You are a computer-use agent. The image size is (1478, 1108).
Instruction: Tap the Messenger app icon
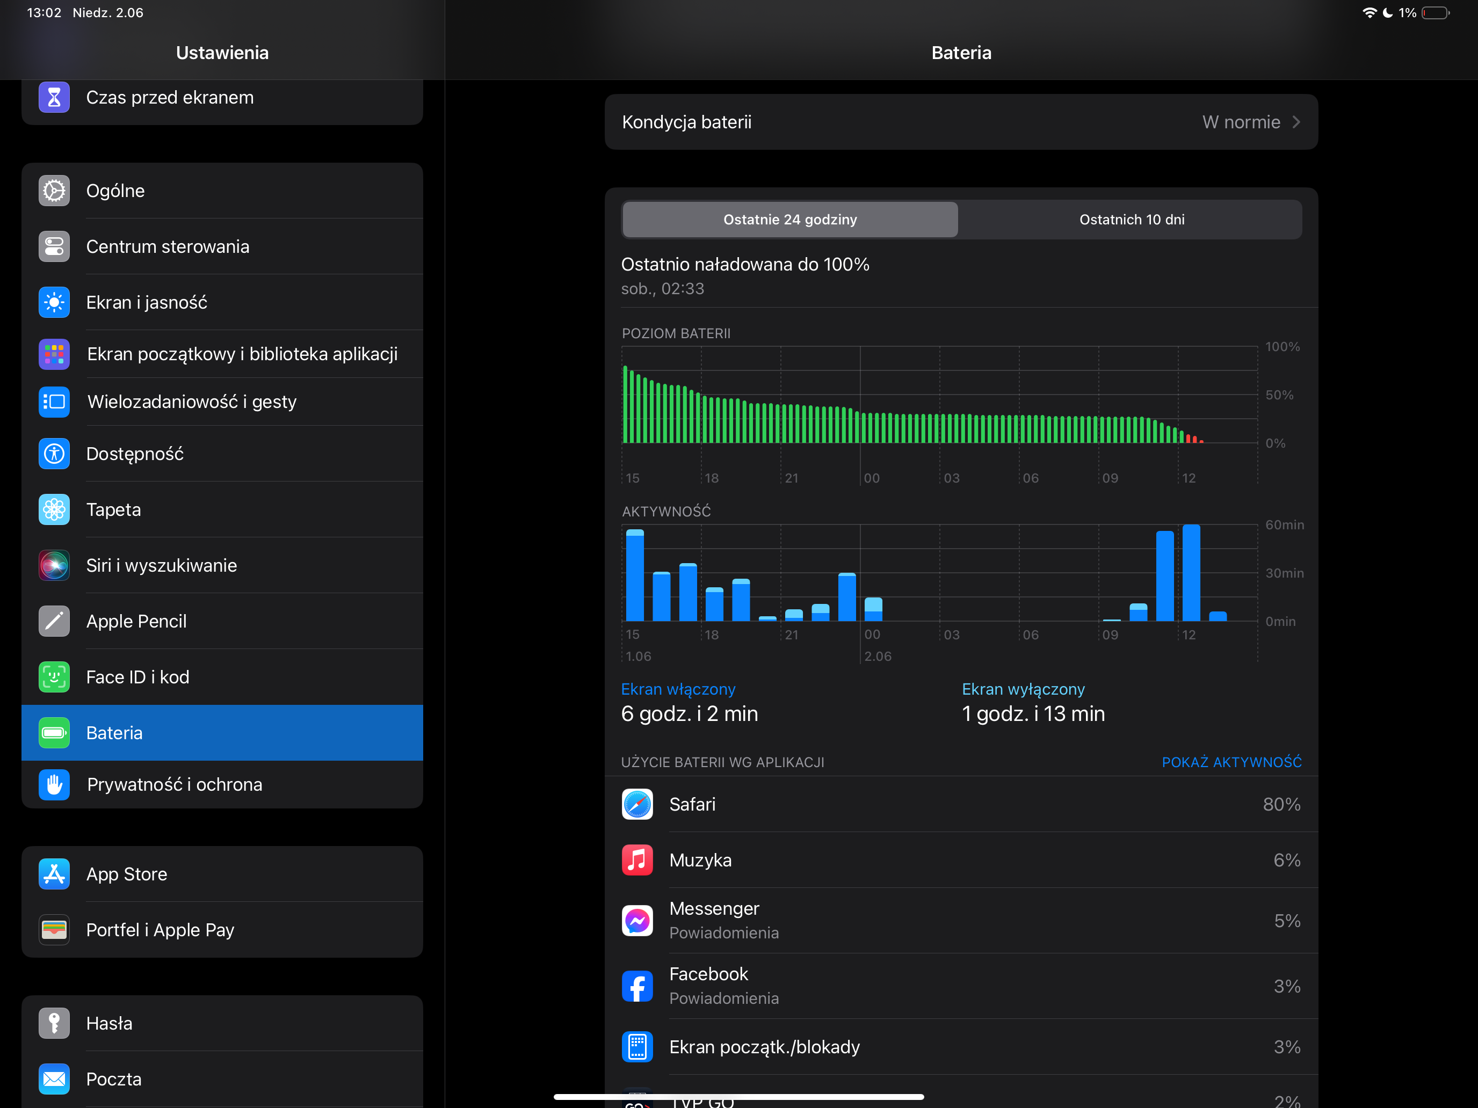[x=637, y=921]
